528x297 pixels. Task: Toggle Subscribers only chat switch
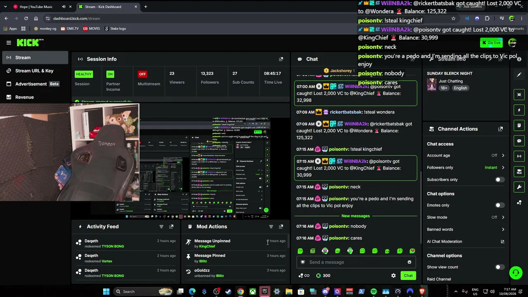click(x=499, y=179)
